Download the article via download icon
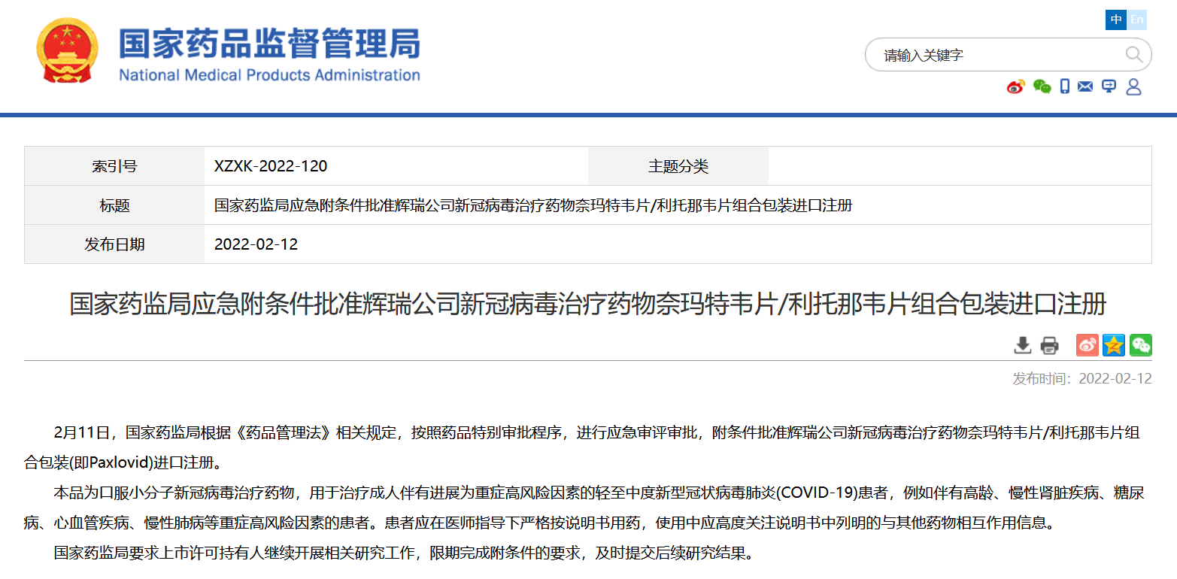Screen dimensions: 1177x579 1022,345
